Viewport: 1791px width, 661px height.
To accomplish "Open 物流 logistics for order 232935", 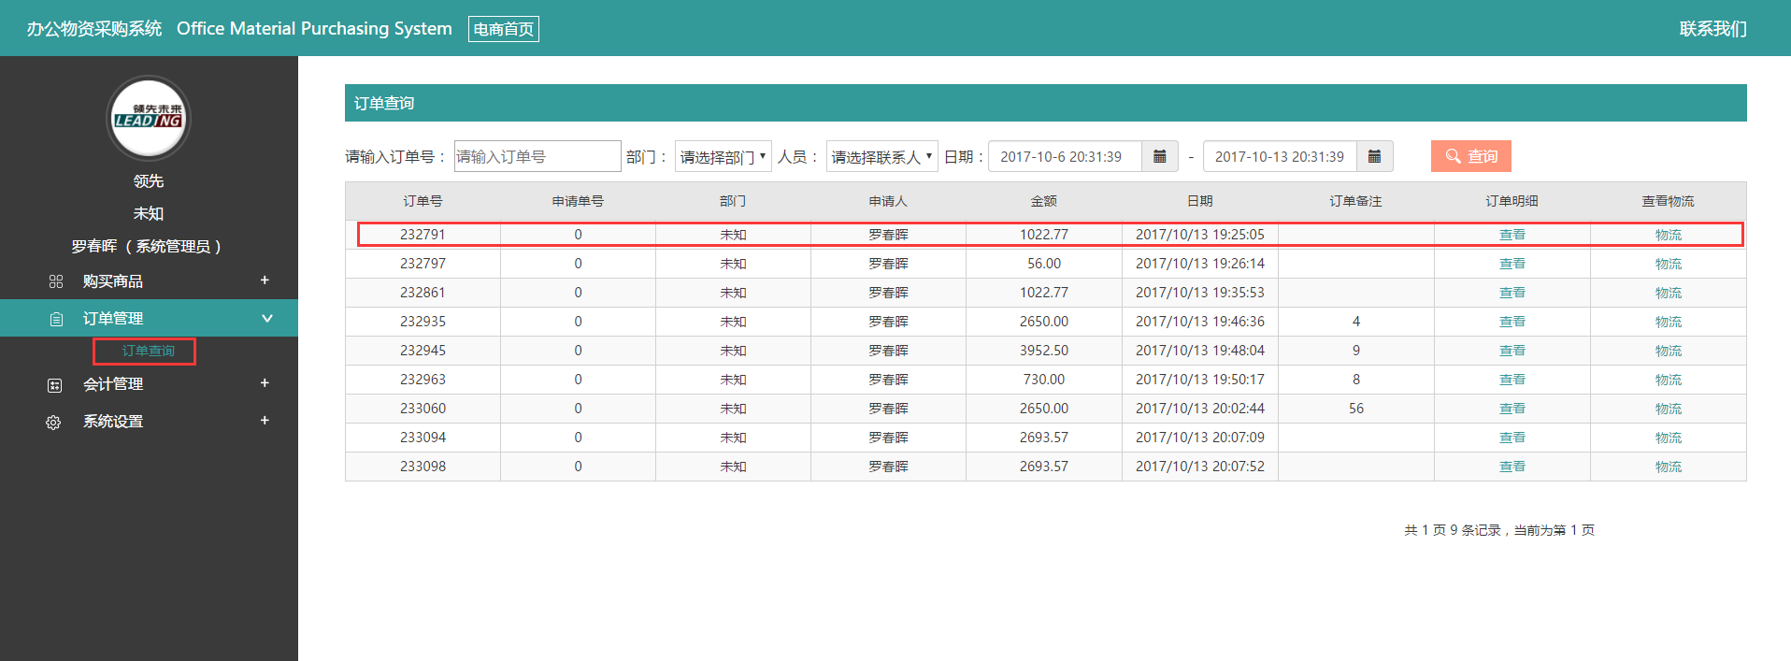I will [x=1668, y=322].
